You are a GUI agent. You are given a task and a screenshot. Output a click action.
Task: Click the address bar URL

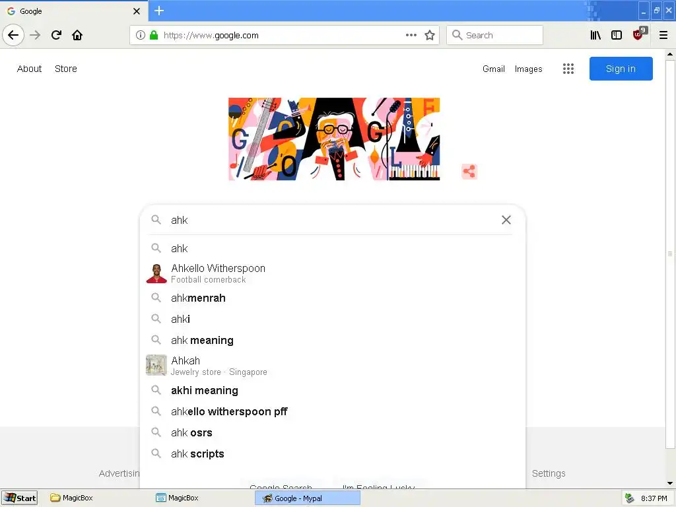[211, 36]
